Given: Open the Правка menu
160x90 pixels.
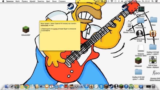Looking at the screenshot, I should coord(24,1).
